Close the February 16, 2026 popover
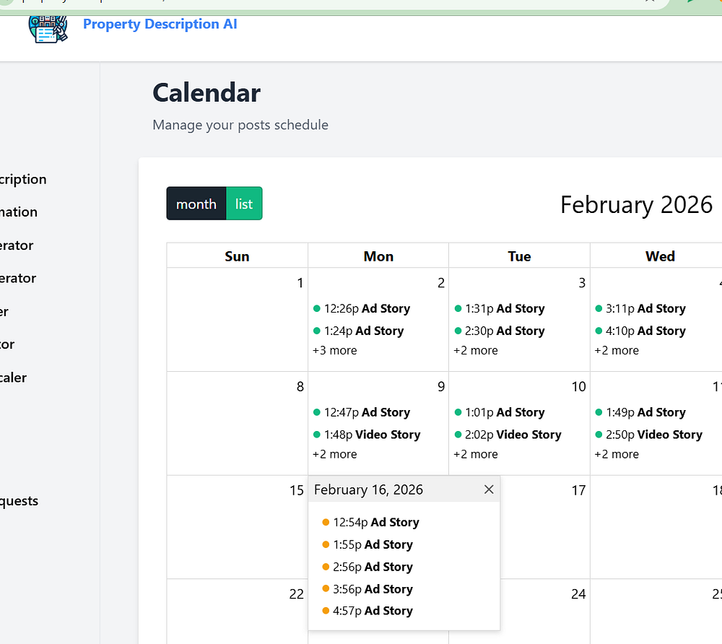The image size is (722, 644). [489, 489]
